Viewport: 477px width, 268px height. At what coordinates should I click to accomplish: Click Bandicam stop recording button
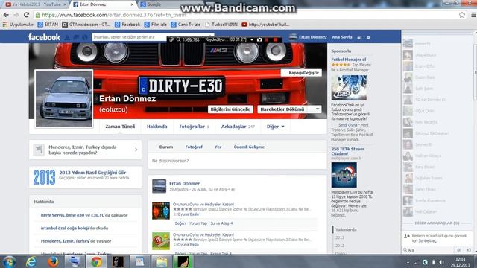coord(275,39)
